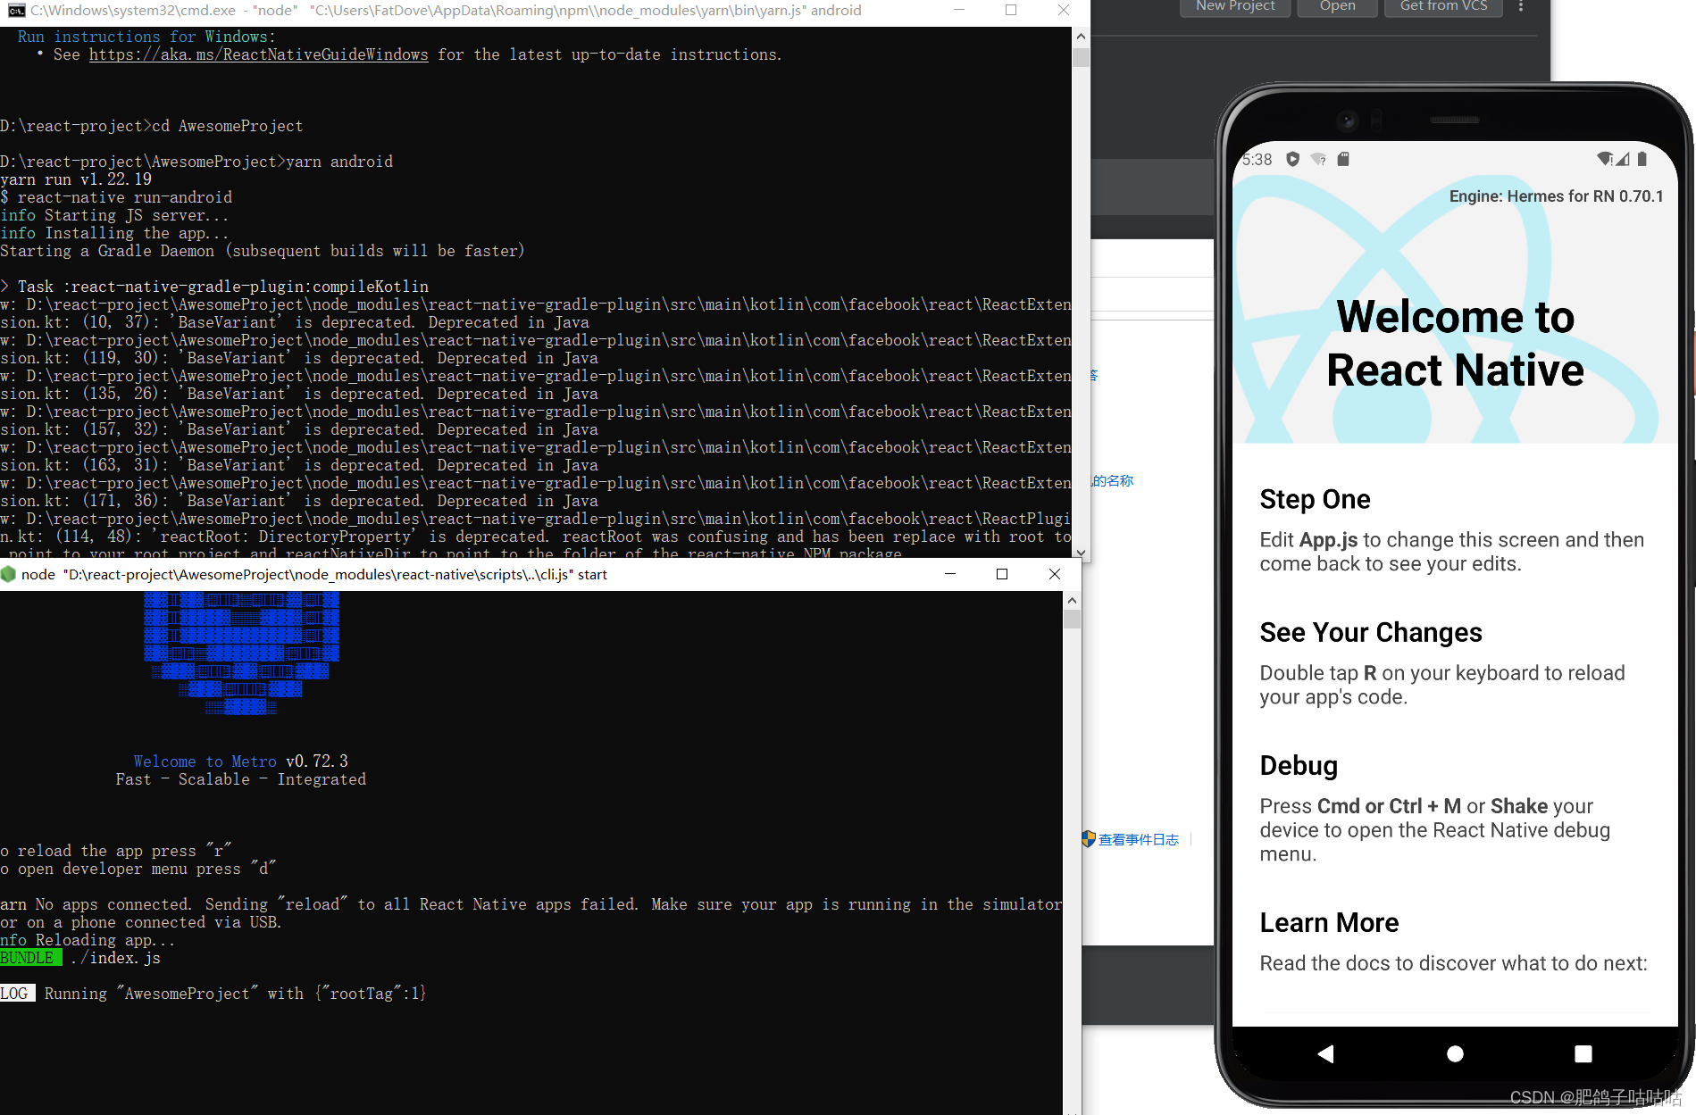1696x1115 pixels.
Task: Click 'Fast - Scalable - Integrated' tagline
Action: click(x=240, y=779)
